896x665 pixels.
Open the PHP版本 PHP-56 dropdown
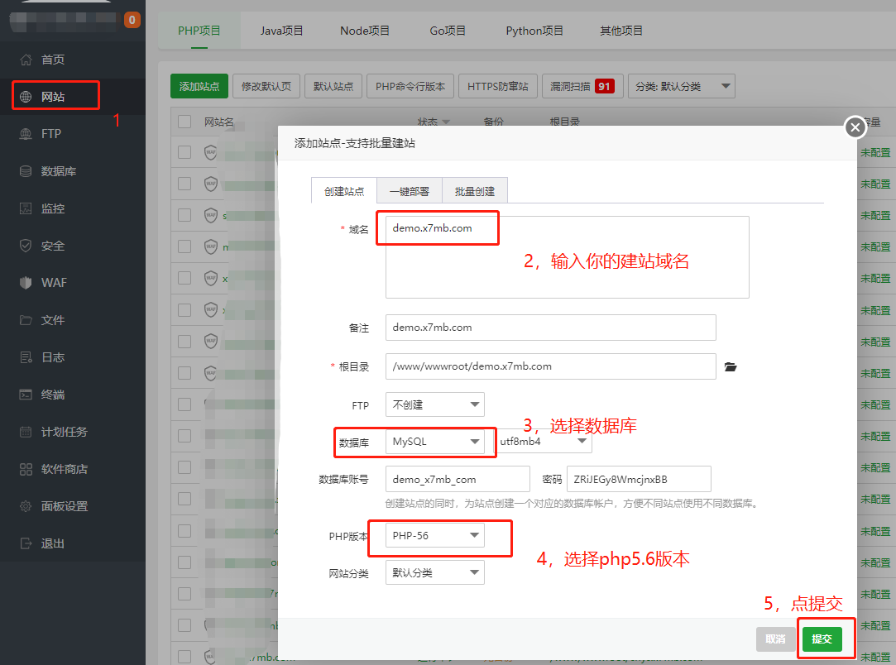coord(435,535)
